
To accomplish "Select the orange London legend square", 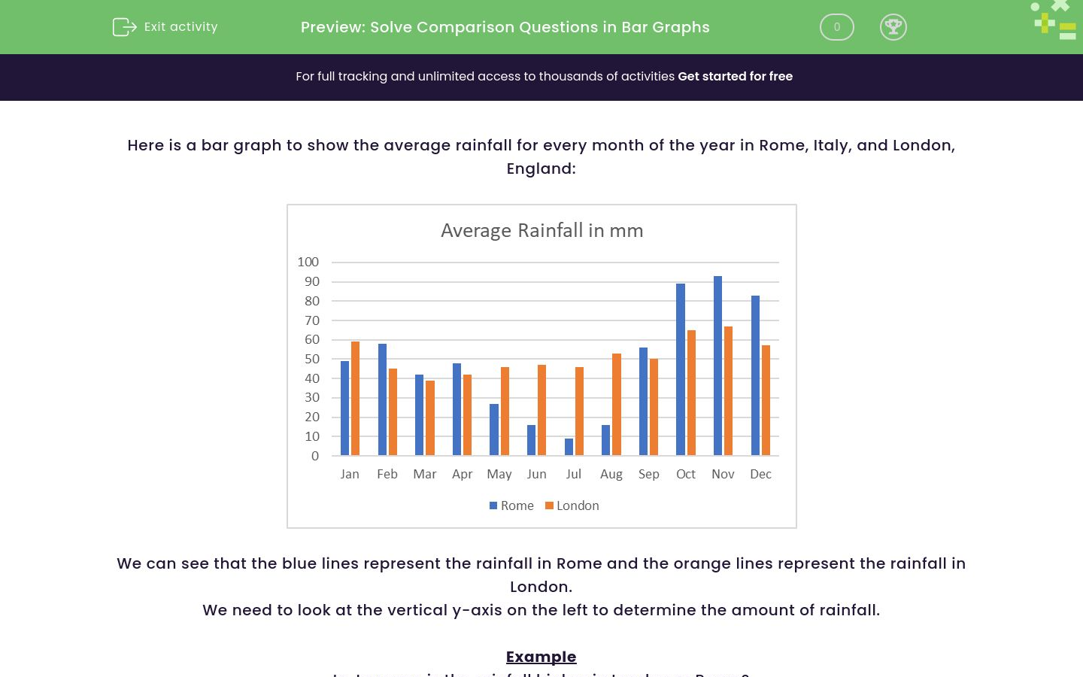I will click(548, 505).
